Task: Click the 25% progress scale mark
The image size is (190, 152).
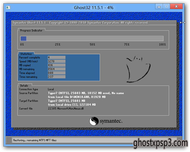Action: pos(58,45)
